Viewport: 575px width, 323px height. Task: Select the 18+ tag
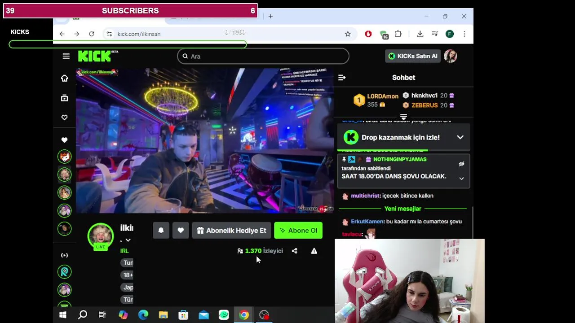[128, 275]
